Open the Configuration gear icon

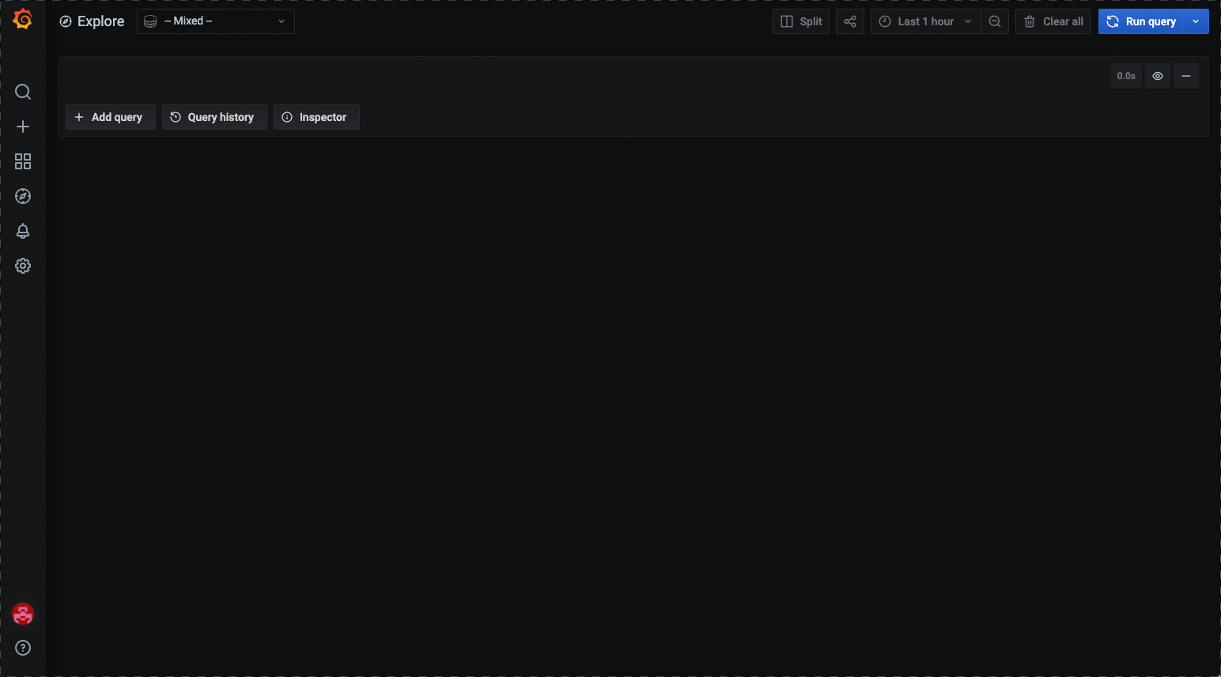coord(23,266)
